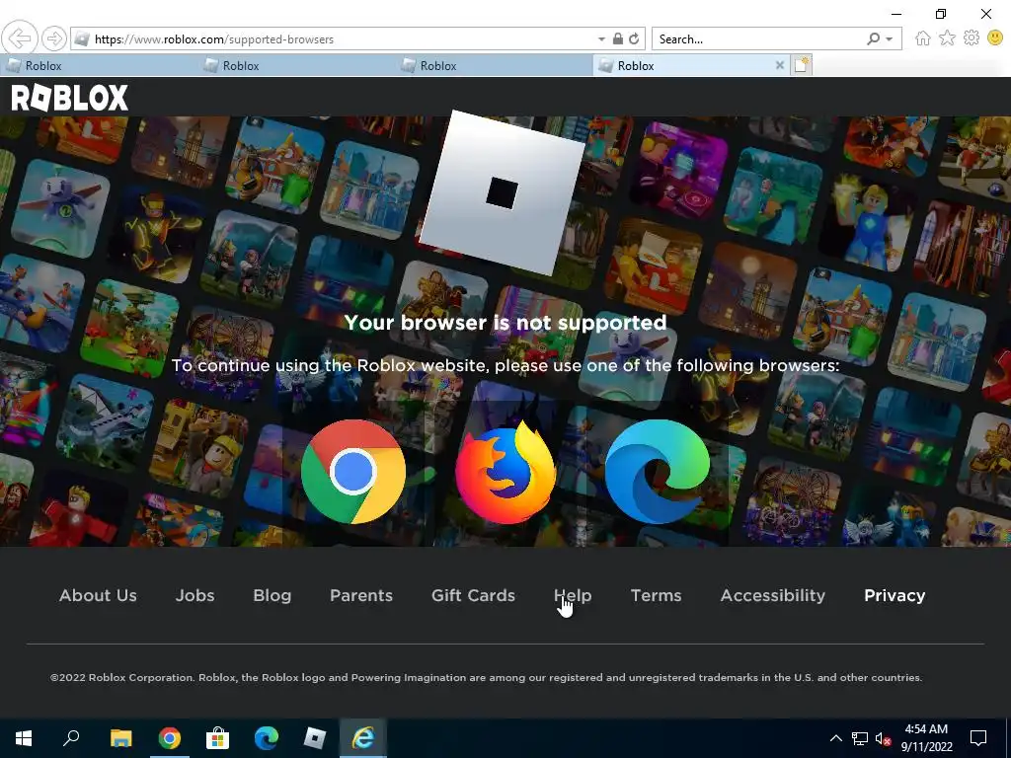This screenshot has height=758, width=1011.
Task: Show hidden system tray icons
Action: (835, 738)
